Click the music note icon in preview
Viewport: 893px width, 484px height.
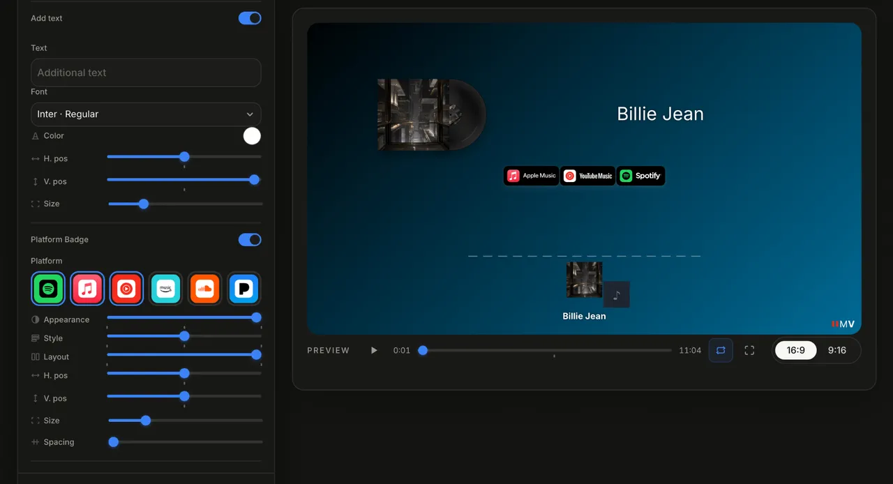tap(616, 295)
